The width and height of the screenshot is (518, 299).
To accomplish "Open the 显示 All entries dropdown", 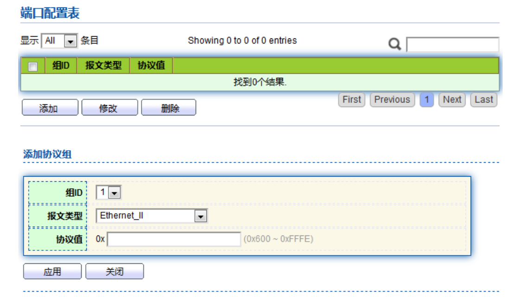I will (x=59, y=41).
